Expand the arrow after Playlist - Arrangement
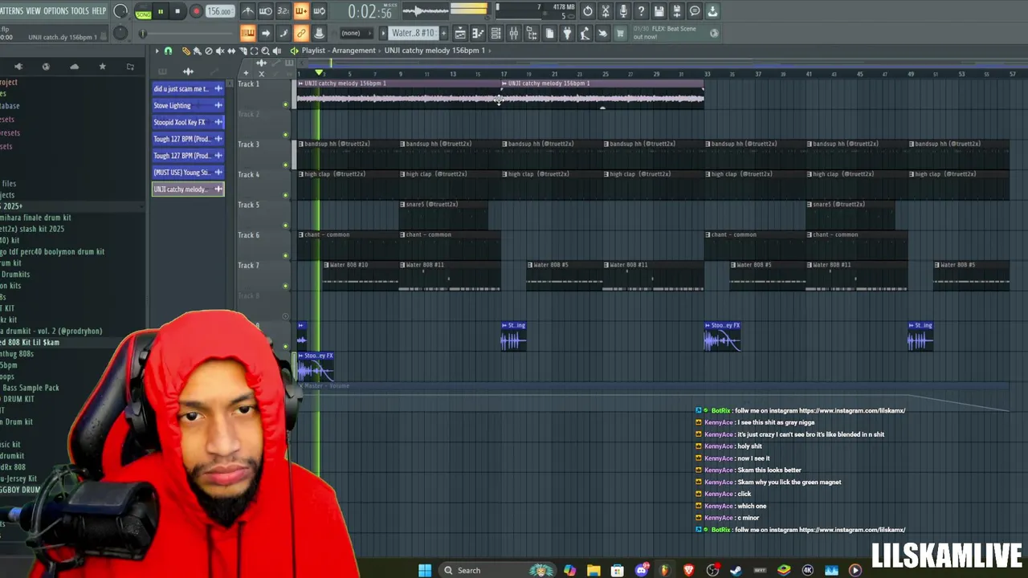 click(380, 51)
